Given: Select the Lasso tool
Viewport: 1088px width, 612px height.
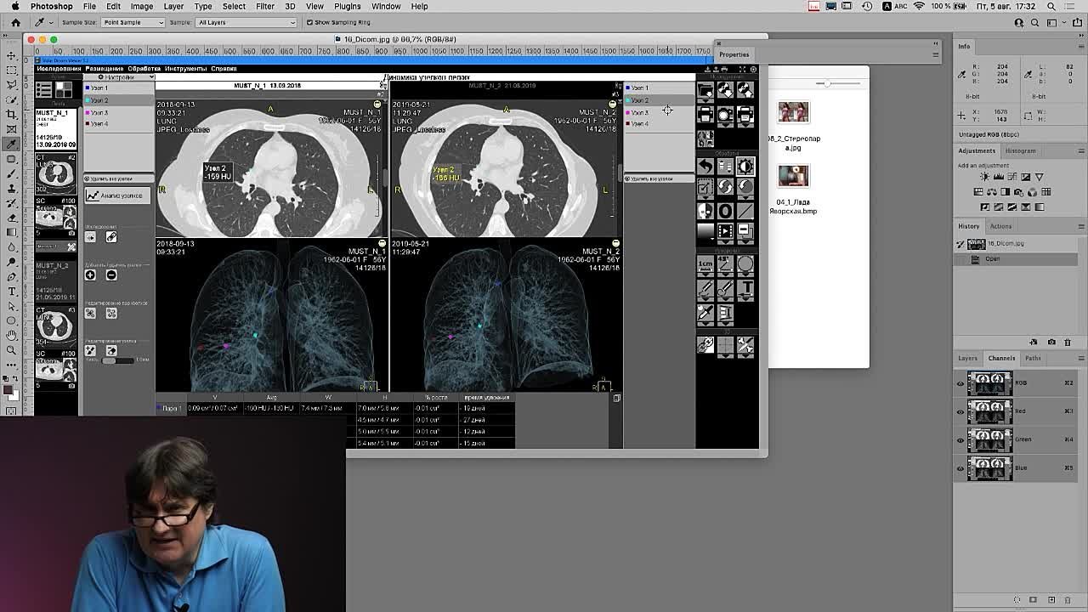Looking at the screenshot, I should click(12, 85).
